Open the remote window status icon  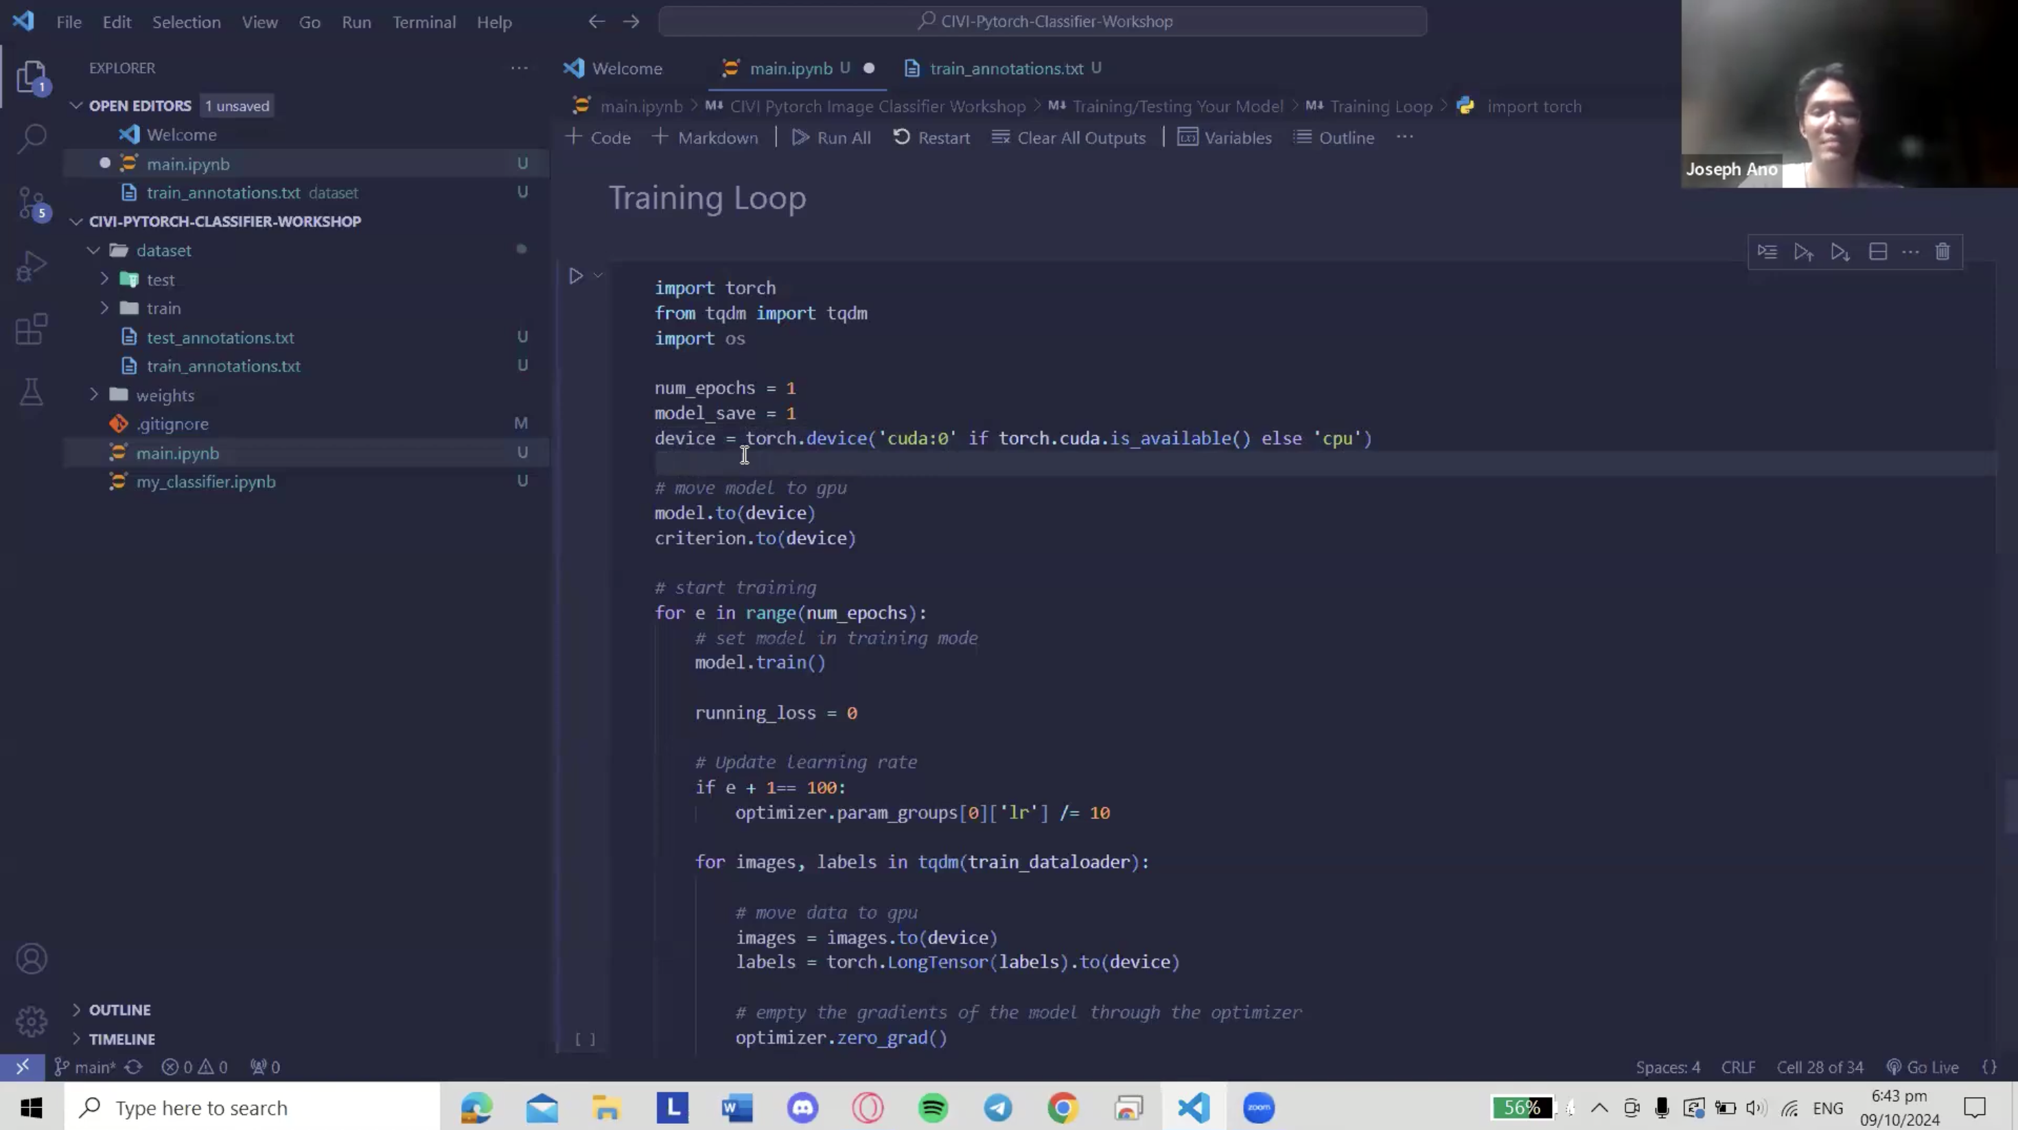(x=23, y=1067)
